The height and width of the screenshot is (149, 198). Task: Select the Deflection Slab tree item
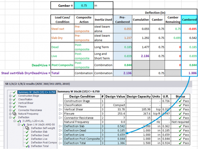click(x=39, y=132)
